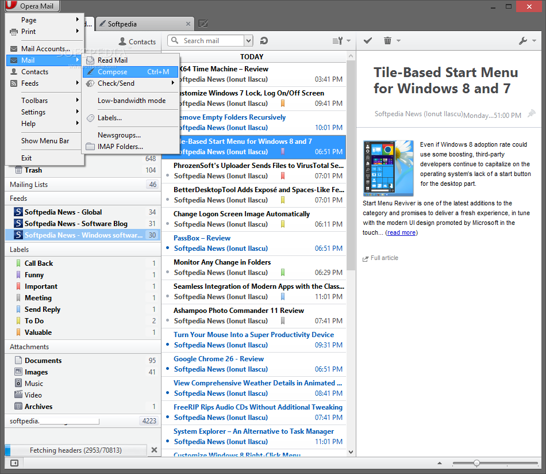Click the reload icon beside search box
Viewport: 546px width, 474px height.
point(264,41)
